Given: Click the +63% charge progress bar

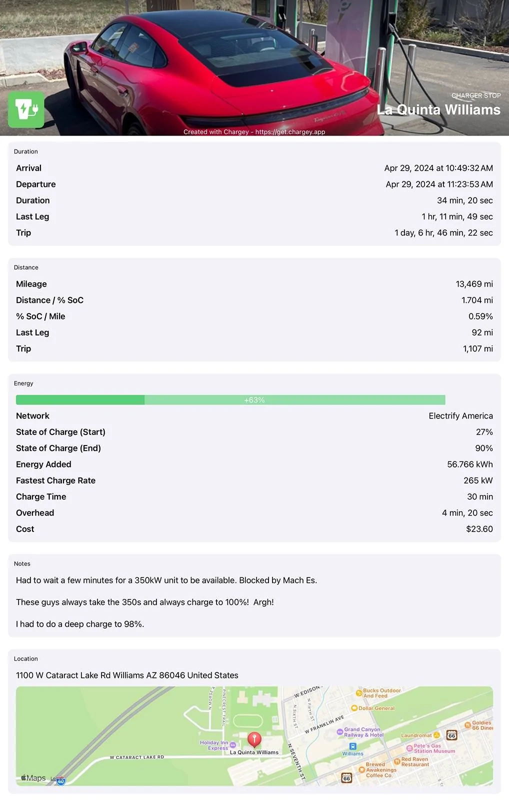Looking at the screenshot, I should (230, 400).
